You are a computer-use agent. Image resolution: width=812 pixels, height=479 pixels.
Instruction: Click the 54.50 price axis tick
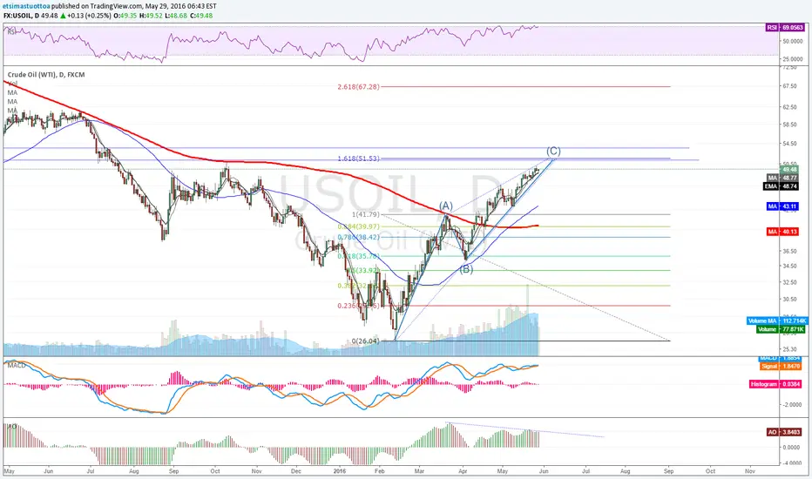[x=789, y=144]
